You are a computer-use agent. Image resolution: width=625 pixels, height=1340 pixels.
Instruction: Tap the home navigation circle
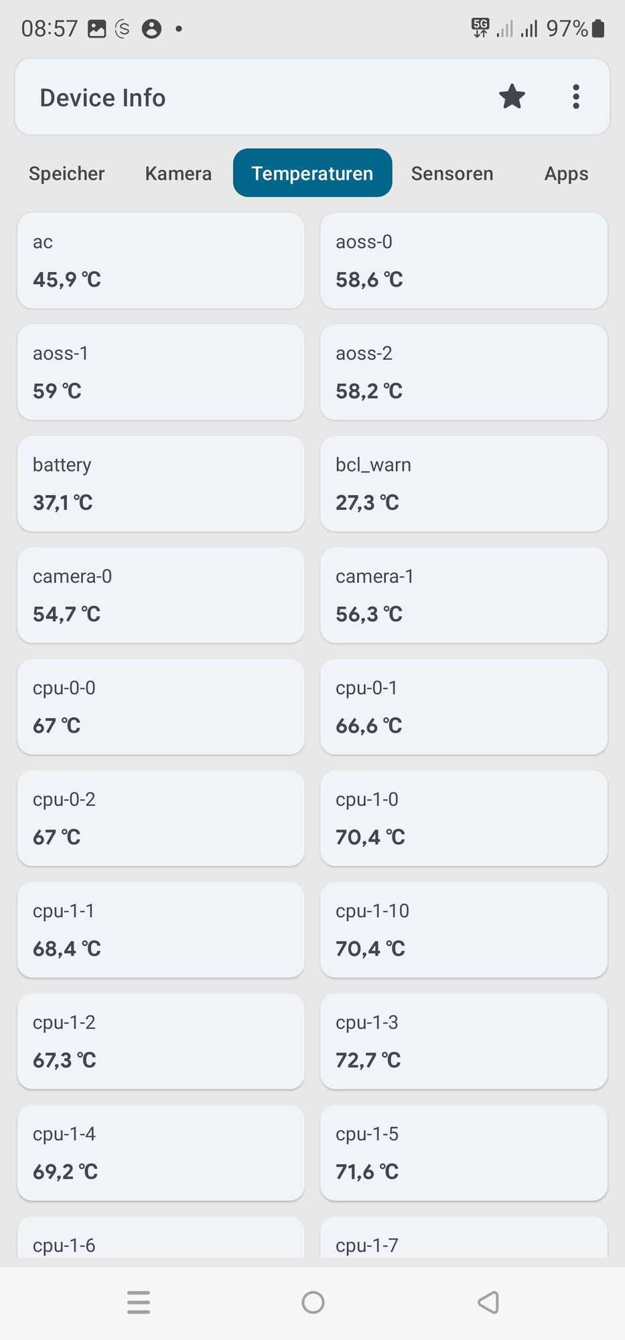[313, 1302]
